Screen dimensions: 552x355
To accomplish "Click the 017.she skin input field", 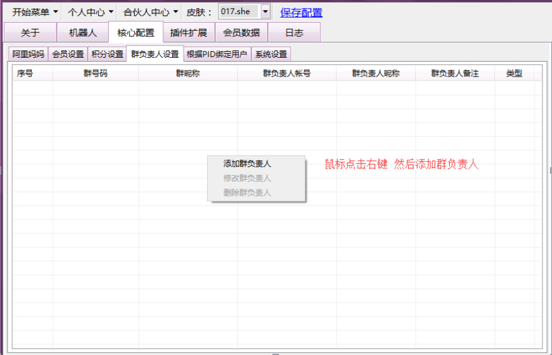I will pos(239,12).
